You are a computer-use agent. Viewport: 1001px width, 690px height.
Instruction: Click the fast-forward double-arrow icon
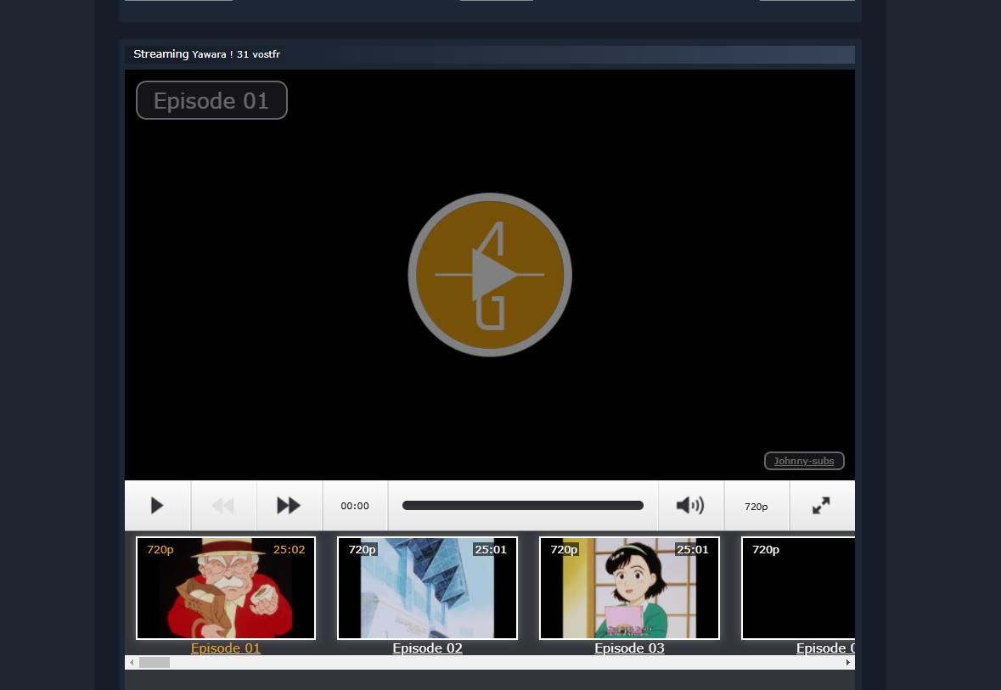coord(289,506)
